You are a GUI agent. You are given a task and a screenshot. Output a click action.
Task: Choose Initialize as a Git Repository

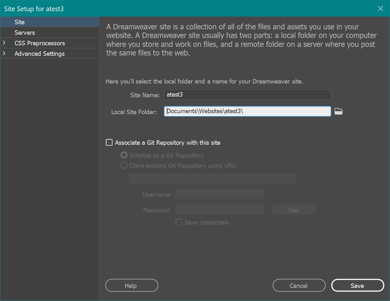coord(124,155)
